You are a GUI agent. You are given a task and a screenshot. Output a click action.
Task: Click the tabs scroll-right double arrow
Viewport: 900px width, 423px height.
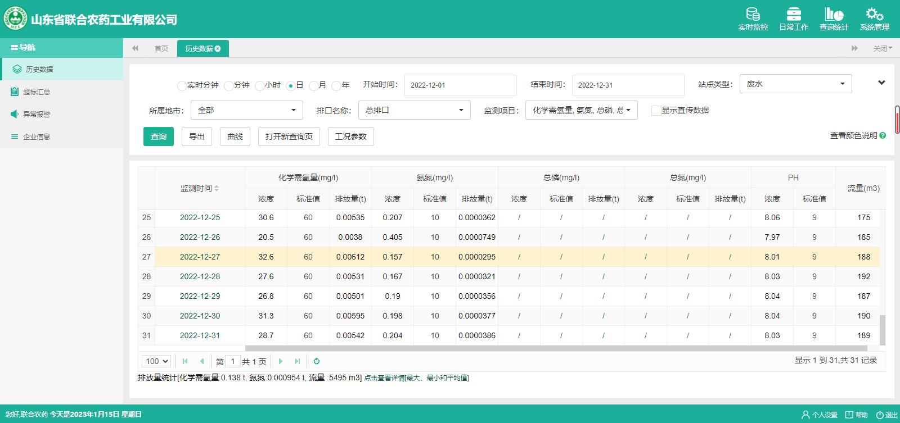(x=854, y=48)
